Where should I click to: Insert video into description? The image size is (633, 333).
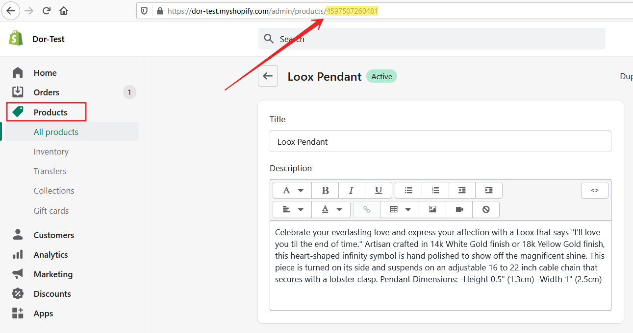point(459,209)
